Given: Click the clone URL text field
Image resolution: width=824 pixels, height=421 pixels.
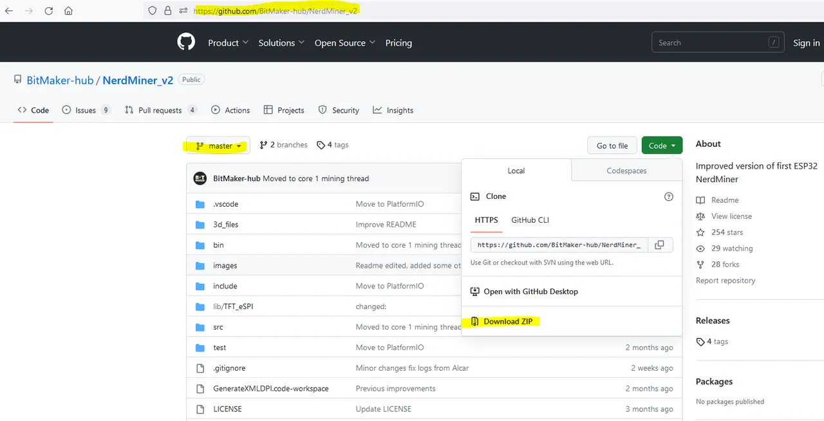Looking at the screenshot, I should (559, 245).
